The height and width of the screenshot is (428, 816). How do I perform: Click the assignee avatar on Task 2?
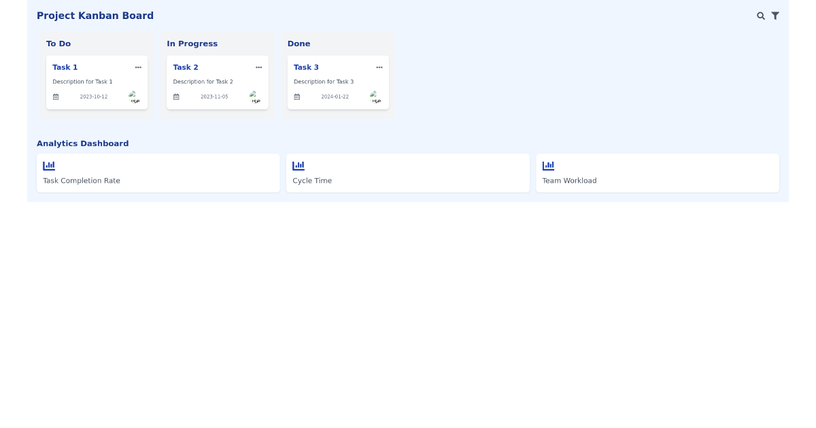[x=254, y=96]
